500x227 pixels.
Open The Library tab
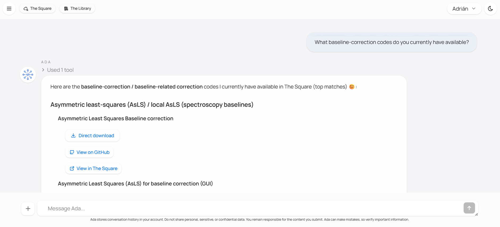77,8
